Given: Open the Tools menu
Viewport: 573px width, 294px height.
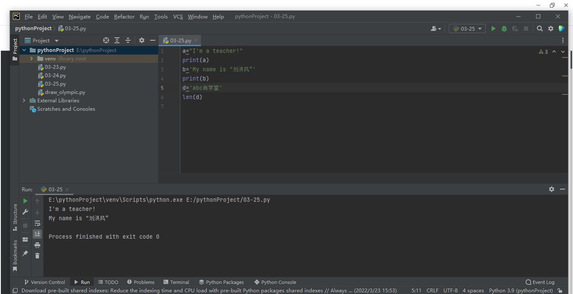Looking at the screenshot, I should (161, 17).
